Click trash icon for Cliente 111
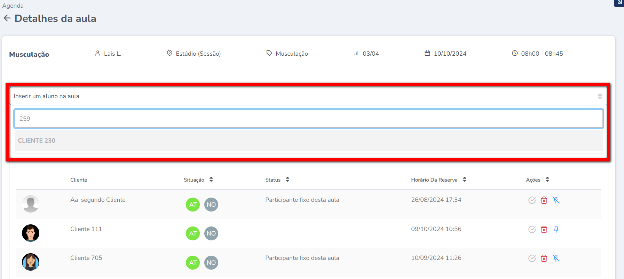 (544, 229)
